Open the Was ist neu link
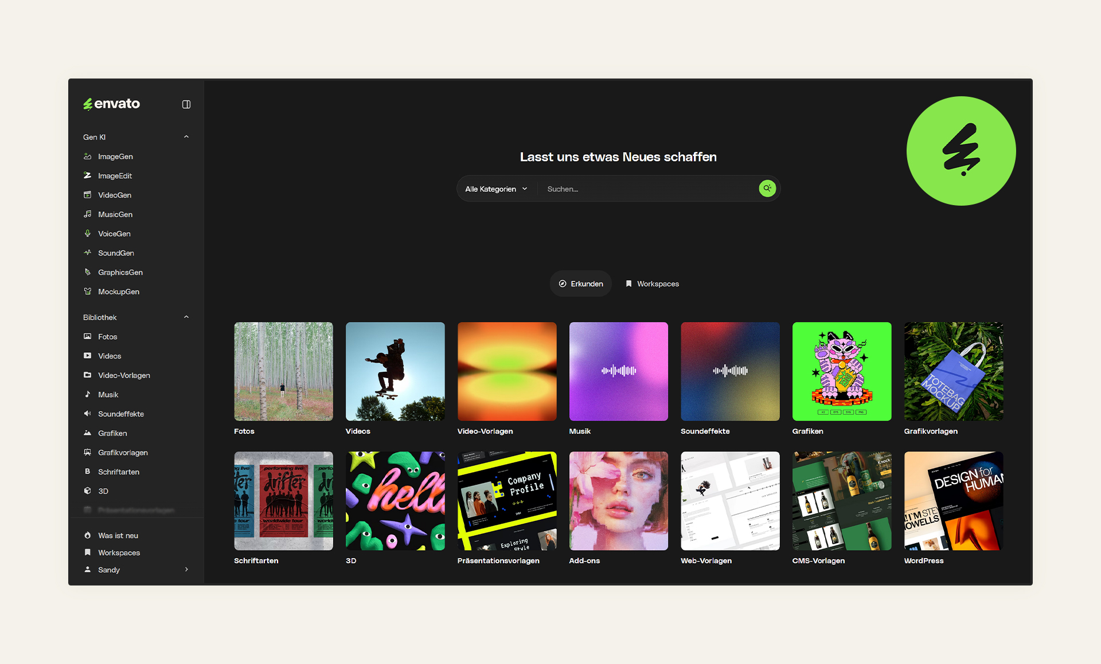Image resolution: width=1101 pixels, height=664 pixels. (118, 536)
